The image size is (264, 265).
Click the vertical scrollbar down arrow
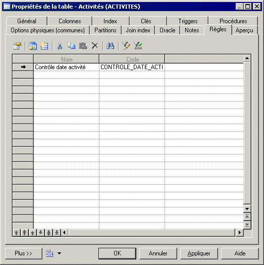[x=247, y=209]
